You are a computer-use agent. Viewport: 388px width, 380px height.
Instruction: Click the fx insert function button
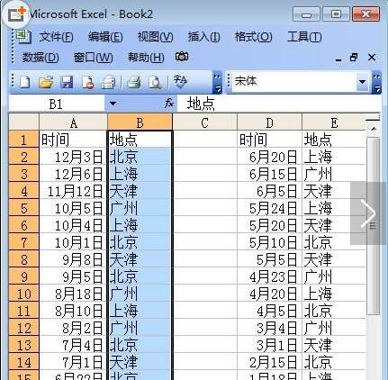[x=169, y=104]
